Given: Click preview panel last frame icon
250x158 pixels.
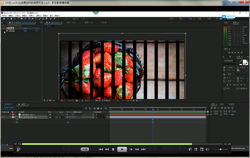Looking at the screenshot, I should [241, 53].
